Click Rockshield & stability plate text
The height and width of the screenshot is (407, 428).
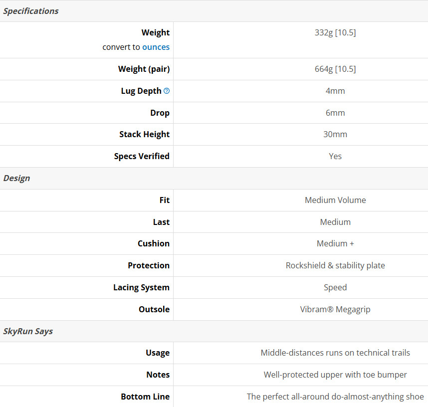pyautogui.click(x=335, y=265)
